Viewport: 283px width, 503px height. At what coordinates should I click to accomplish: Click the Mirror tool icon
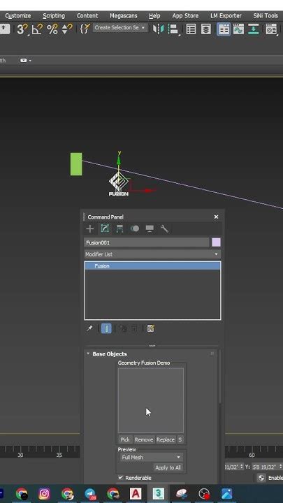(x=158, y=29)
